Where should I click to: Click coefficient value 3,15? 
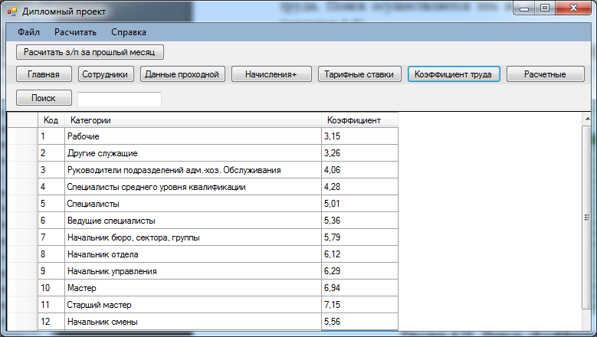click(x=359, y=136)
